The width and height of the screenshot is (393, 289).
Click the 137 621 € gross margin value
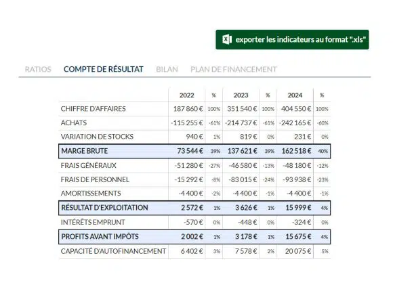pos(243,151)
